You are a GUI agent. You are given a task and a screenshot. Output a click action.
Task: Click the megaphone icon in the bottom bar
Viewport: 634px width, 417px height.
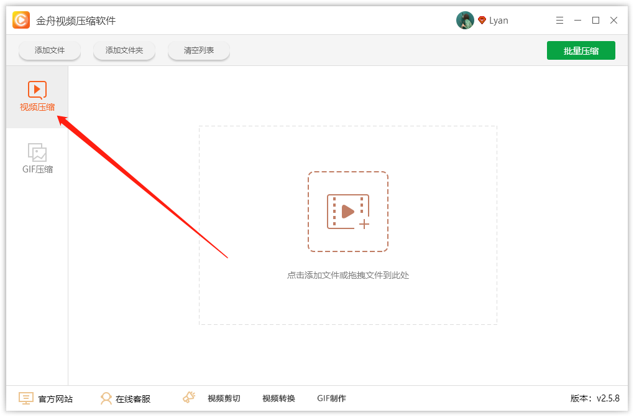(x=189, y=398)
